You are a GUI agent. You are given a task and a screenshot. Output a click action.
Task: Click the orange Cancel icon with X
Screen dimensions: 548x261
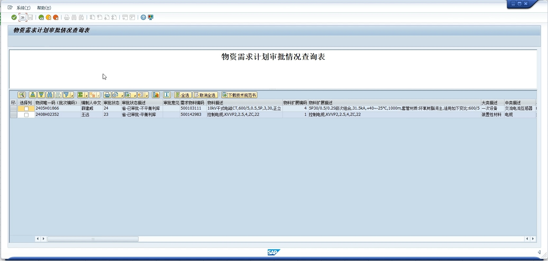[x=56, y=17]
